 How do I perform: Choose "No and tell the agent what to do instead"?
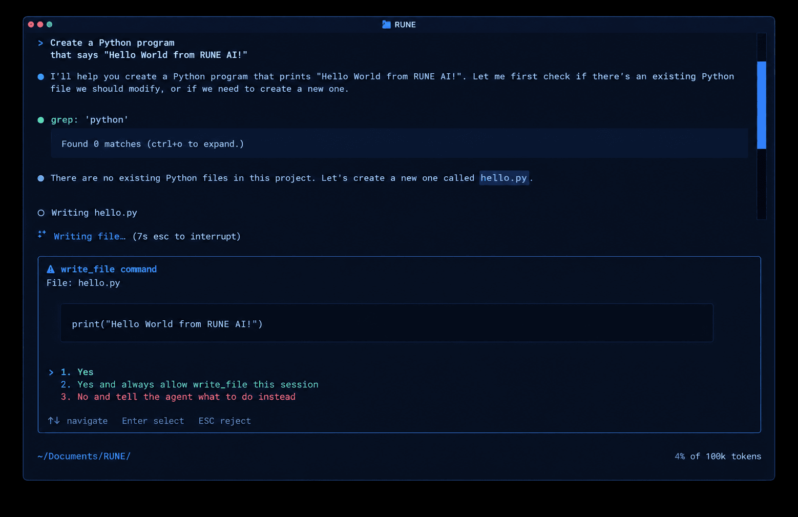[178, 397]
